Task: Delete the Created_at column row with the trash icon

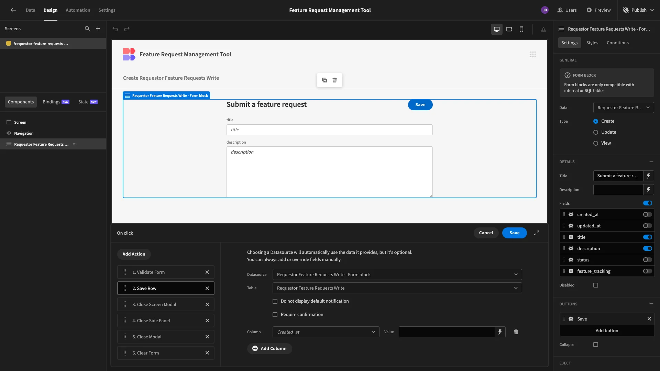Action: pos(516,332)
